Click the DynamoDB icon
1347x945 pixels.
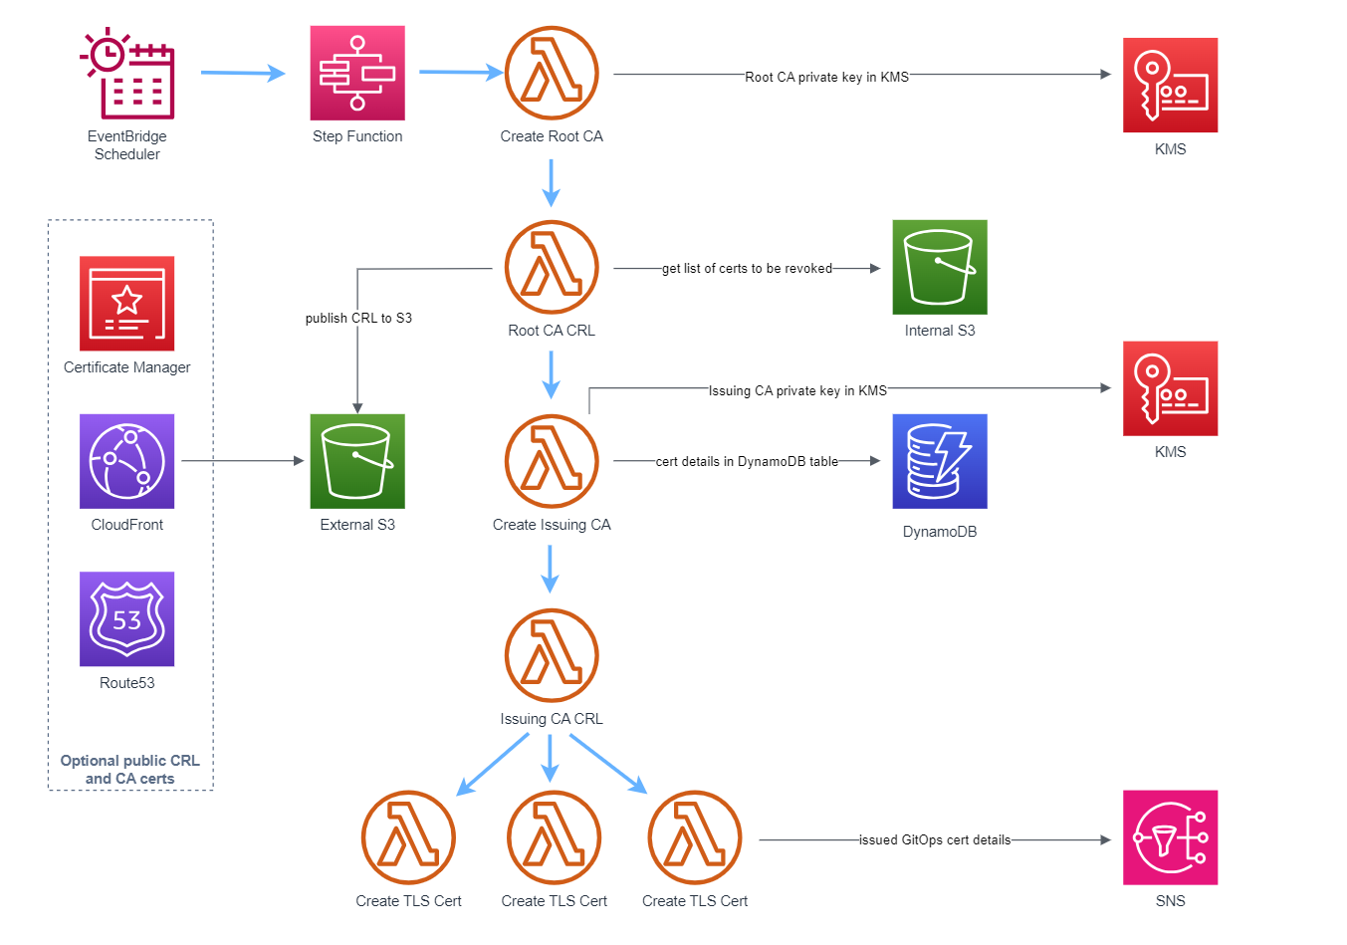tap(939, 460)
